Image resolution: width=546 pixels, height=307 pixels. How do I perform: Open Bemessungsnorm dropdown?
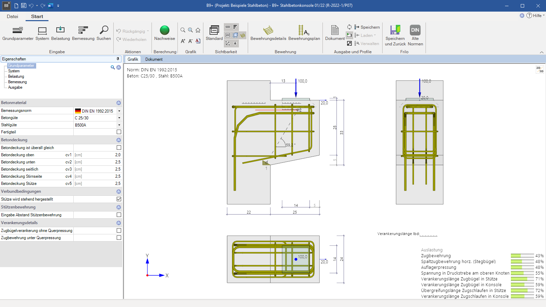119,111
